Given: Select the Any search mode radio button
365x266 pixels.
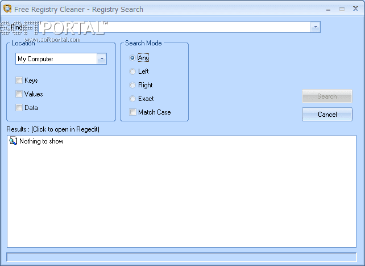Looking at the screenshot, I should [x=132, y=58].
